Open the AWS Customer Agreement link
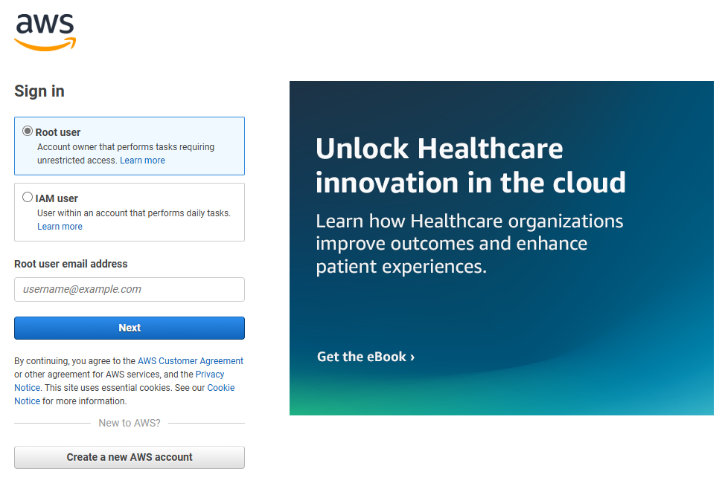Viewport: 725px width, 486px height. (191, 361)
